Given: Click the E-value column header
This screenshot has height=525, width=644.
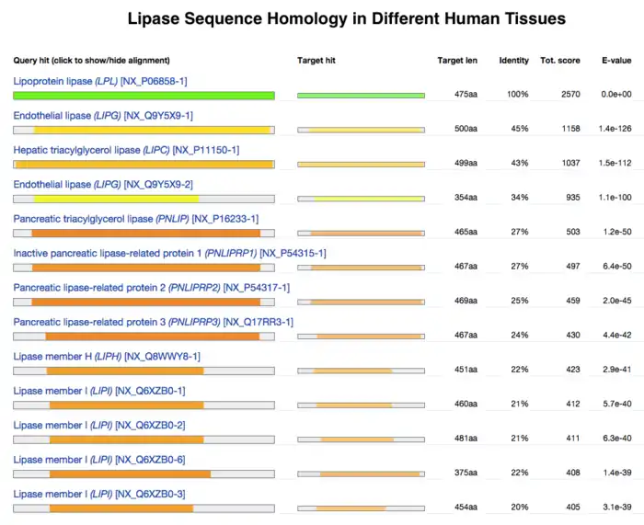Looking at the screenshot, I should [x=615, y=61].
